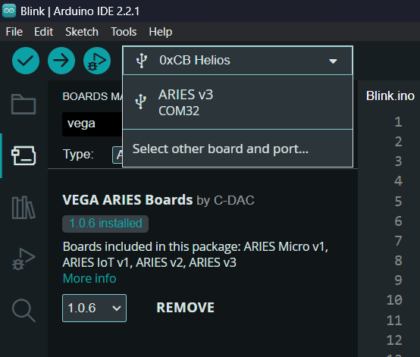Click the Boards included package description
This screenshot has height=357, width=420.
coord(196,255)
